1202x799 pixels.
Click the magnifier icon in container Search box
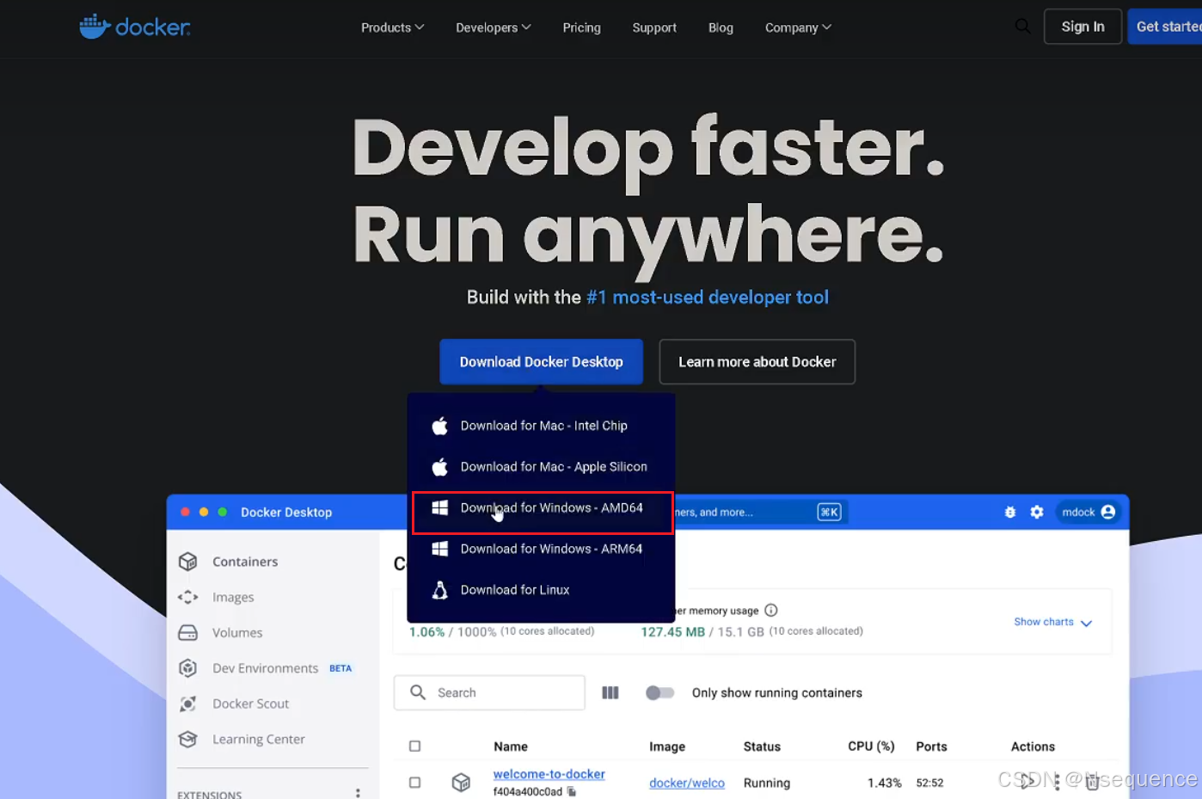418,692
